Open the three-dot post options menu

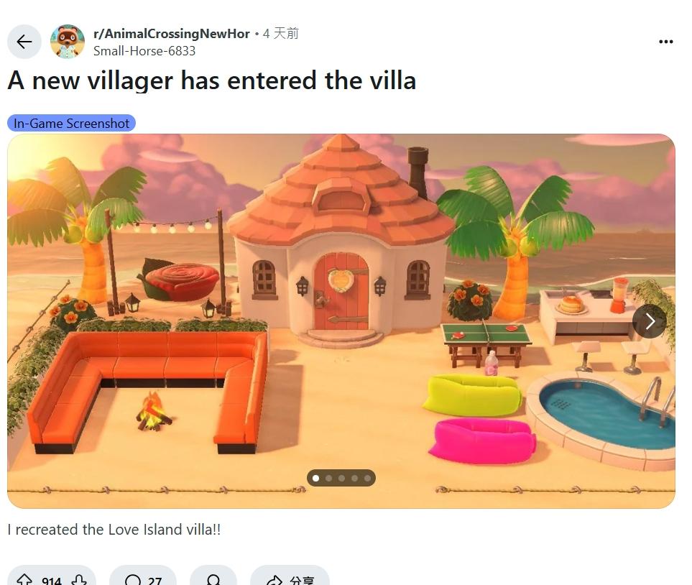[x=665, y=42]
